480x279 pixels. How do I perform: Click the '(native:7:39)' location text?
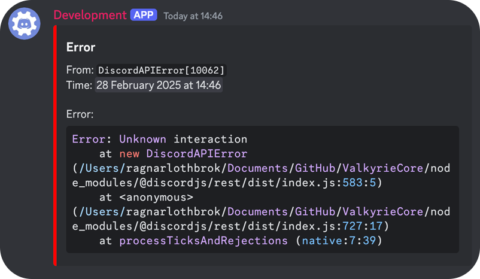point(339,241)
